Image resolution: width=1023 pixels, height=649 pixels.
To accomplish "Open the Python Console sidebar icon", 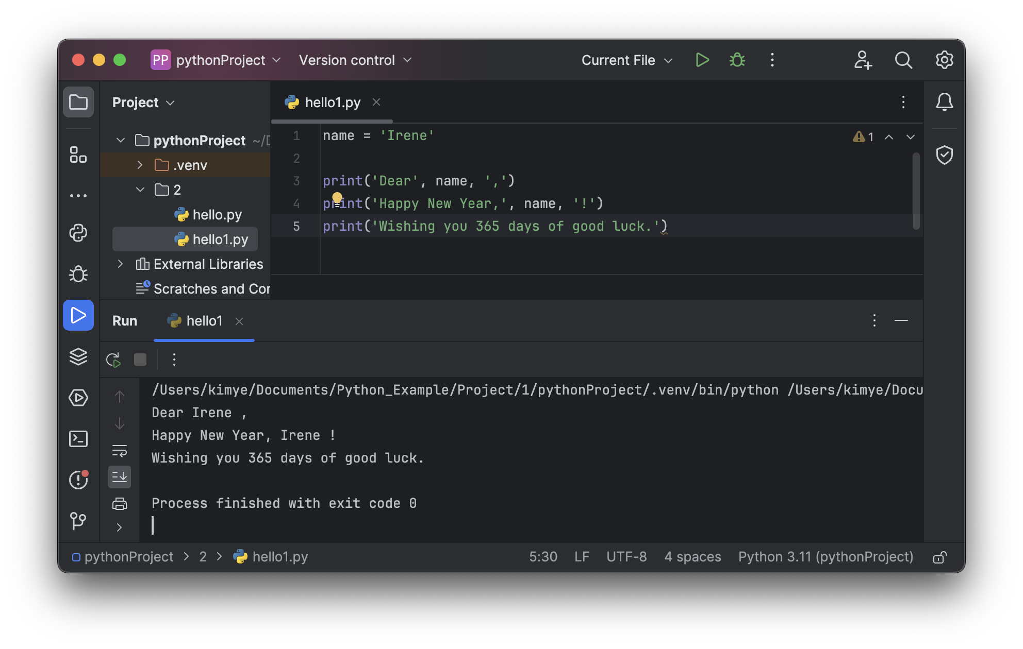I will coord(78,233).
